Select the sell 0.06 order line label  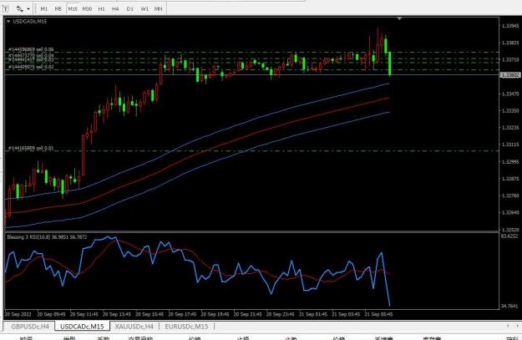point(31,49)
